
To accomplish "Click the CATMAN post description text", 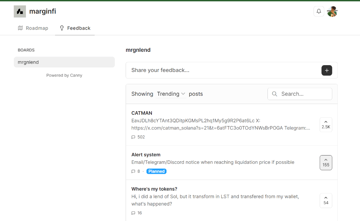I will pyautogui.click(x=221, y=124).
